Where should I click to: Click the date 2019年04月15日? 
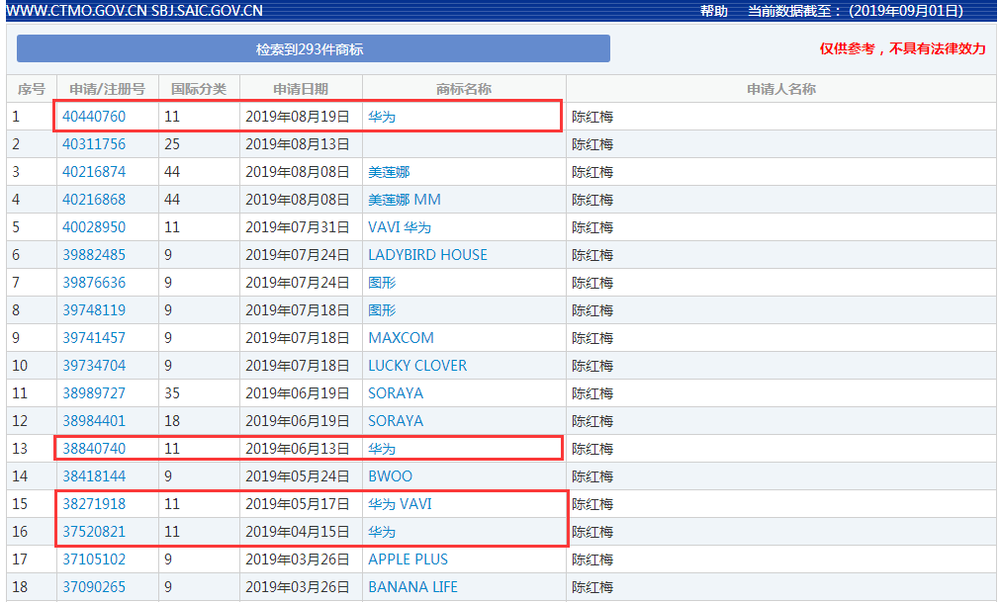297,532
